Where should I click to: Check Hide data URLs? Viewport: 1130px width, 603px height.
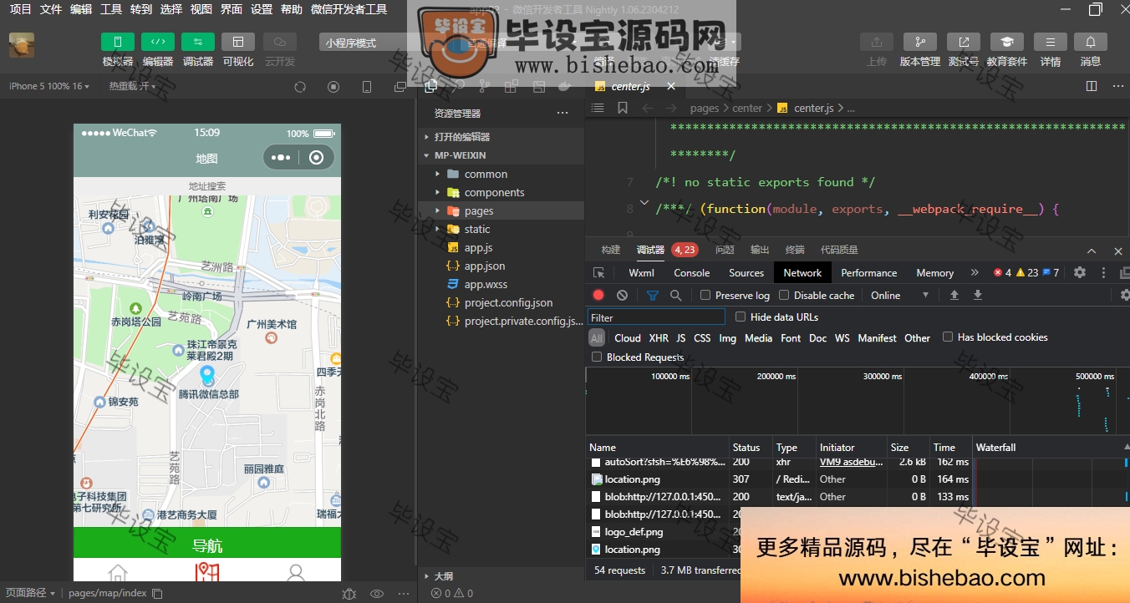coord(741,317)
